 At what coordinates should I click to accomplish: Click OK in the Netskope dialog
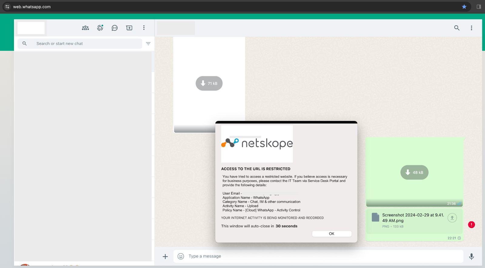332,234
